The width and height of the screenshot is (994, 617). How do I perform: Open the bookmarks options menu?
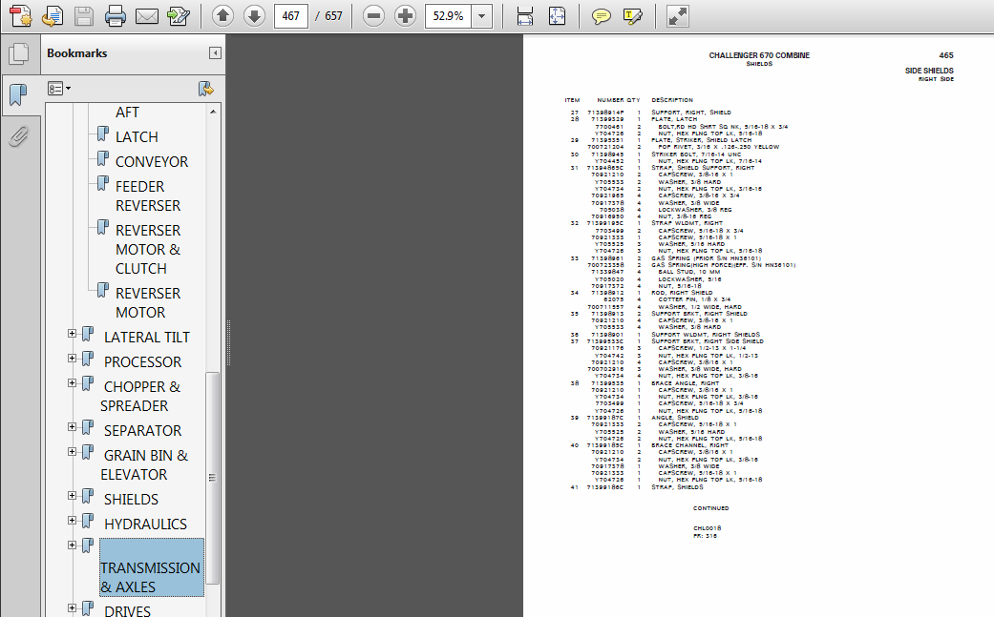click(59, 89)
